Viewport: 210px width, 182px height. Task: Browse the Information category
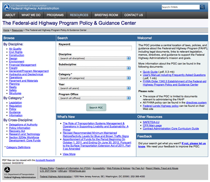pyautogui.click(x=16, y=115)
